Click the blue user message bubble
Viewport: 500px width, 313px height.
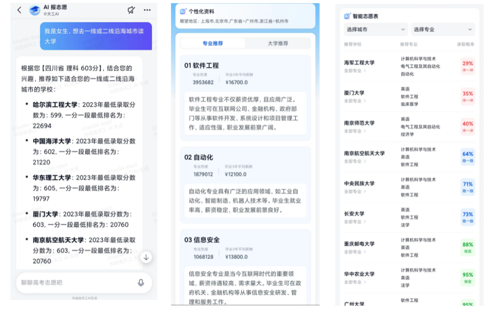click(96, 36)
